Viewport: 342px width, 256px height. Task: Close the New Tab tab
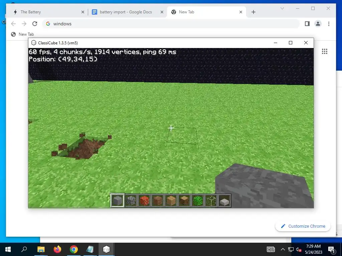(241, 12)
